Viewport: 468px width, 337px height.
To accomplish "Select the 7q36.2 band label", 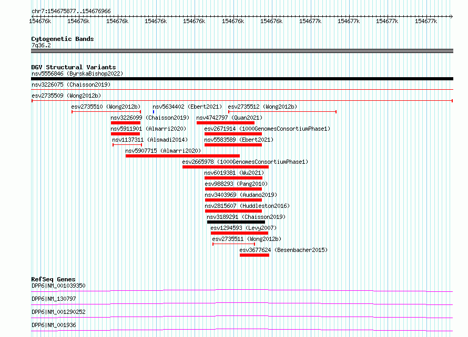I will (41, 45).
